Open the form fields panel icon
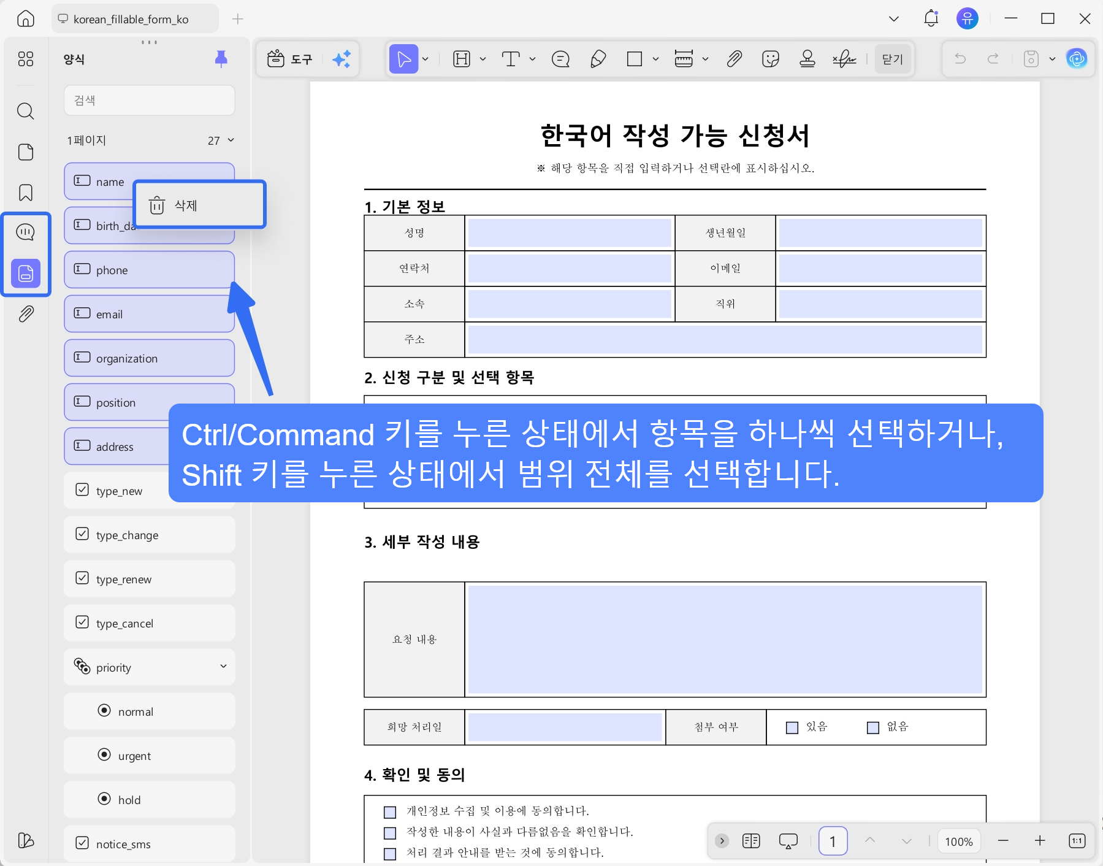1103x866 pixels. [x=26, y=273]
